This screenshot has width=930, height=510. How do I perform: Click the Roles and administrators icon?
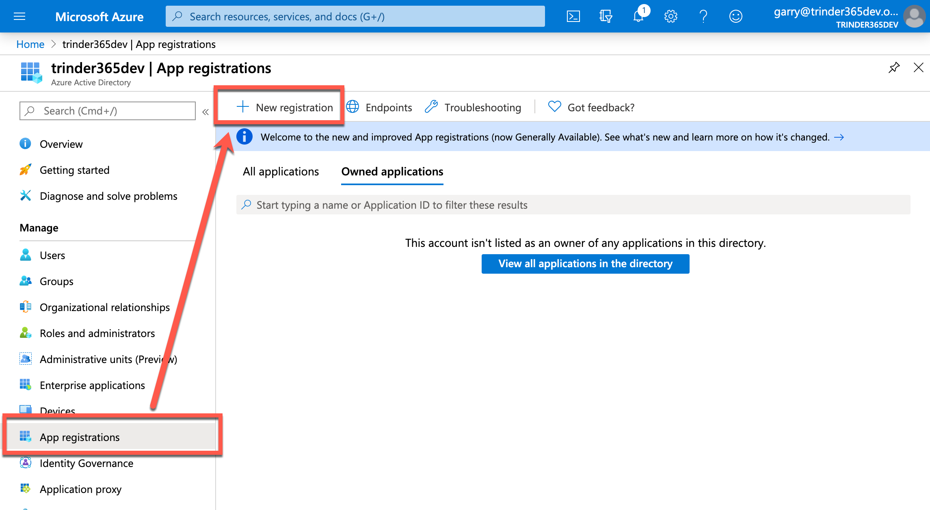tap(25, 333)
